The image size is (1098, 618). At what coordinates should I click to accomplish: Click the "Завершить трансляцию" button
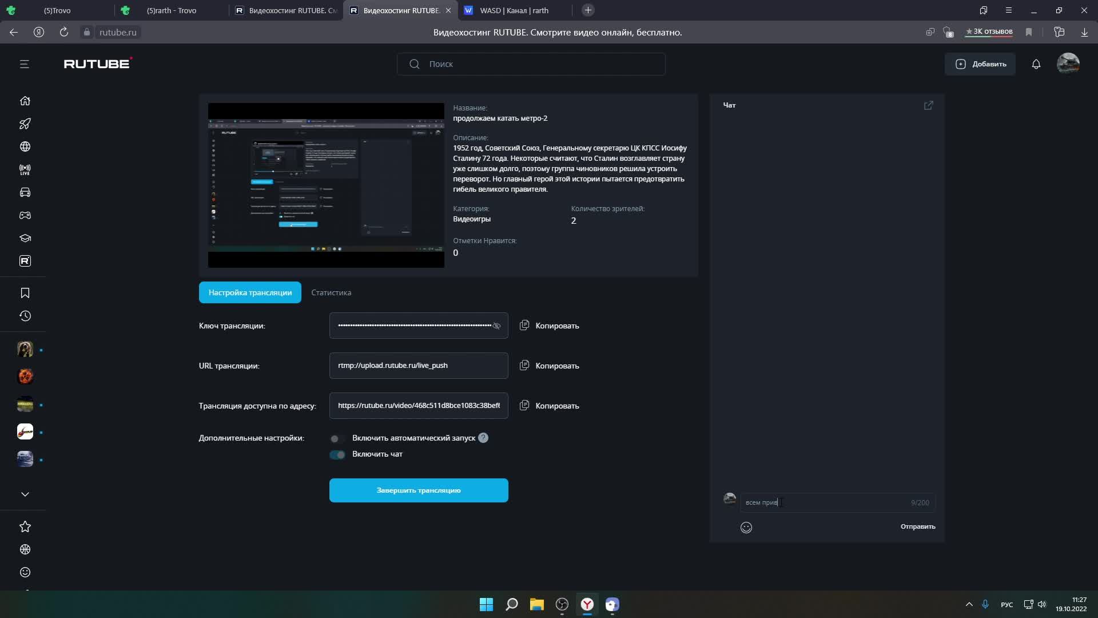point(418,490)
